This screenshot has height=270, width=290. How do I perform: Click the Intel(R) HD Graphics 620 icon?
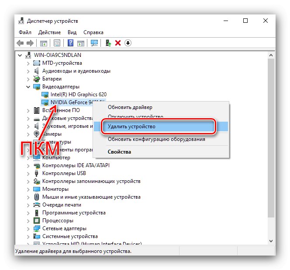[45, 95]
